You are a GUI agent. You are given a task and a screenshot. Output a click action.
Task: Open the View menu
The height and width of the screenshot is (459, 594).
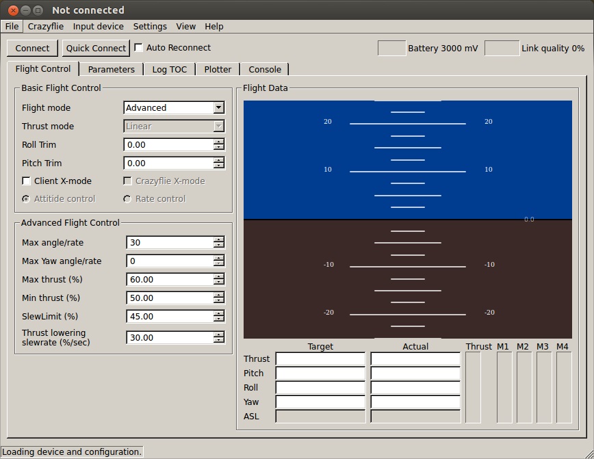(x=185, y=27)
